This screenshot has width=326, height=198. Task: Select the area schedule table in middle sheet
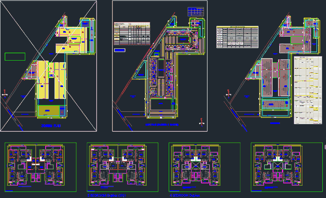(132, 33)
